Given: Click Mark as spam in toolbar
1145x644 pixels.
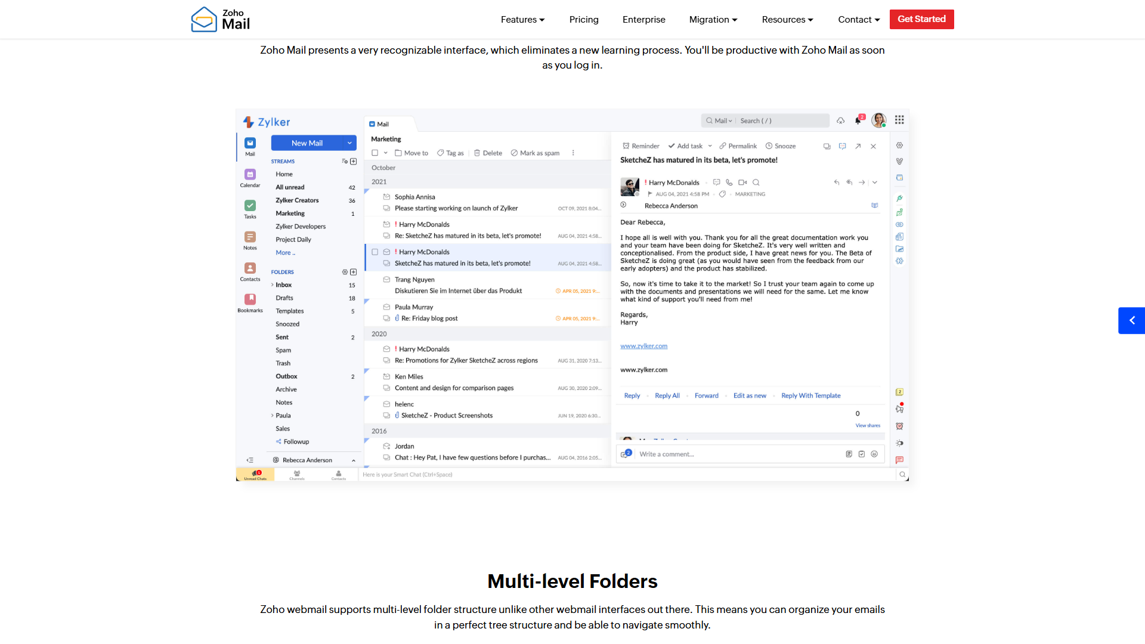Looking at the screenshot, I should point(535,153).
